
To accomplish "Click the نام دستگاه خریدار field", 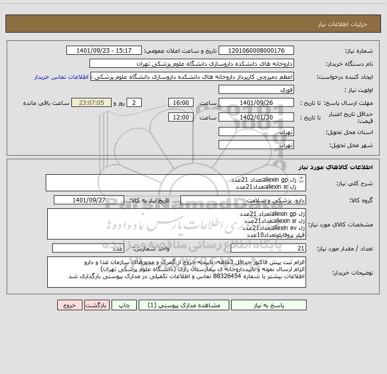I will point(191,63).
